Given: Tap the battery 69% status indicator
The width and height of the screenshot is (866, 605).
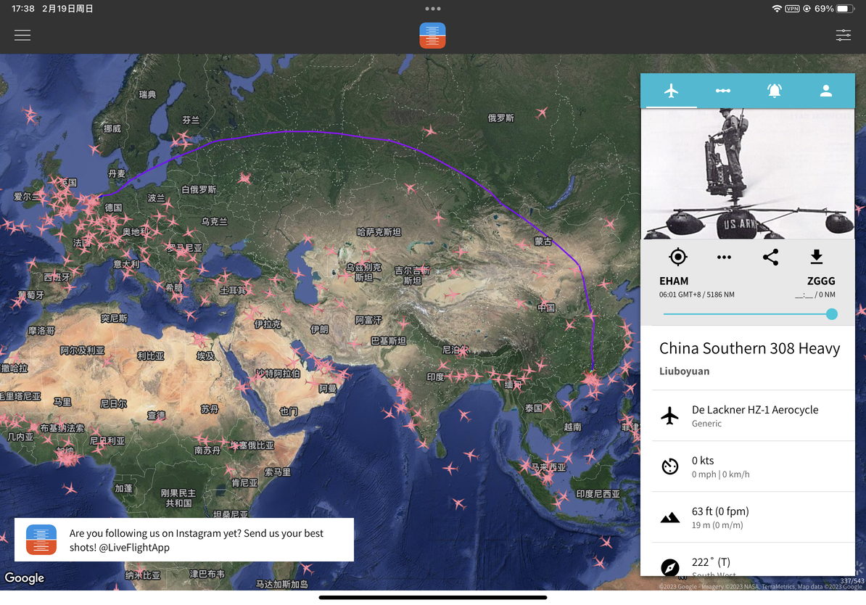Looking at the screenshot, I should tap(834, 9).
